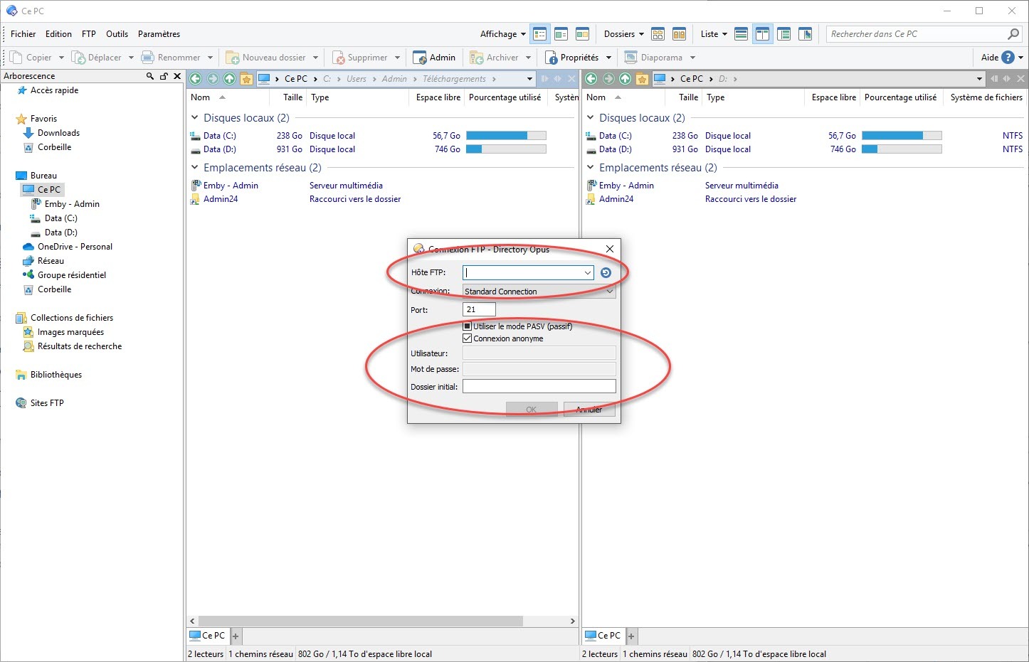Viewport: 1029px width, 662px height.
Task: Click the Supprimer toolbar button
Action: (360, 58)
